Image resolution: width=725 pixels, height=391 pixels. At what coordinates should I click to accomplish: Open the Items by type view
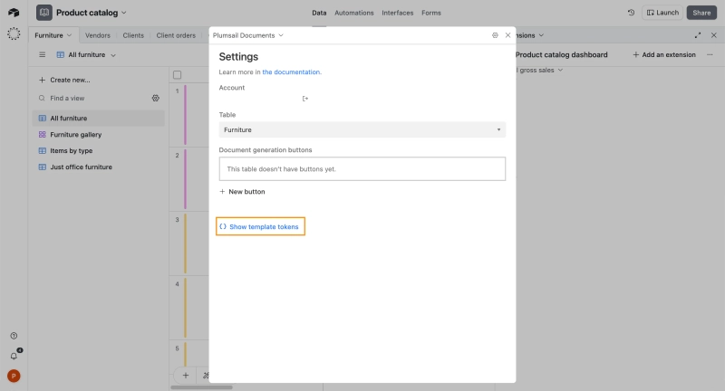99,150
